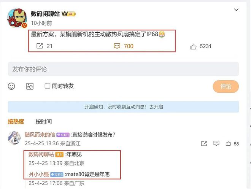Enable the 同时转发 checkbox
Viewport: 251px width, 189px height.
[x=48, y=86]
